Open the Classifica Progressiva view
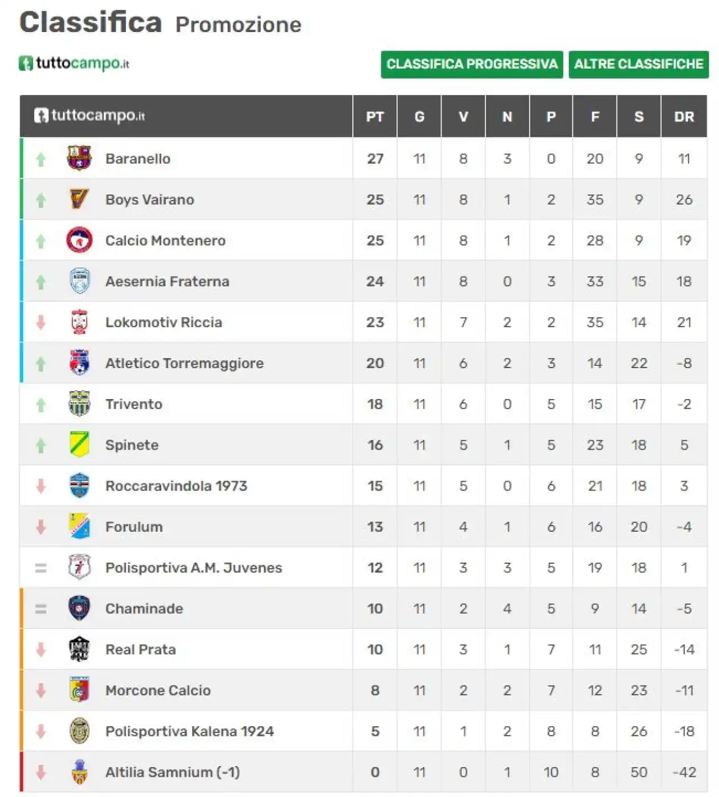Viewport: 719px width, 797px height. pos(472,64)
